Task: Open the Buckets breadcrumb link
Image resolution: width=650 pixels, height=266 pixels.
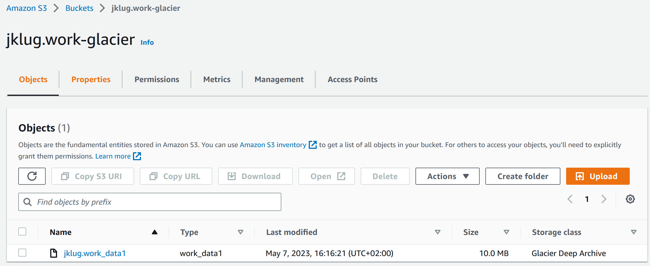Action: point(79,8)
